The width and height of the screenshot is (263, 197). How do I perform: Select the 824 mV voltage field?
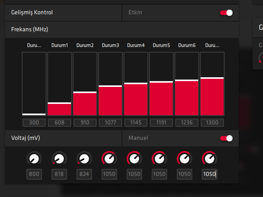coord(84,174)
